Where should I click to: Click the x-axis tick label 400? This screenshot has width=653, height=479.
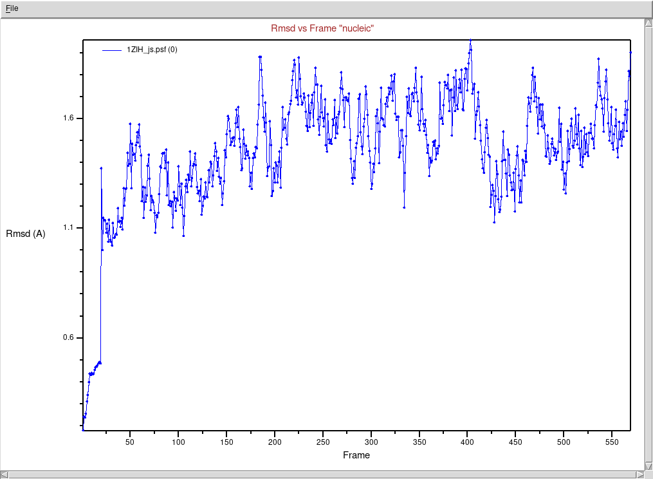click(467, 442)
